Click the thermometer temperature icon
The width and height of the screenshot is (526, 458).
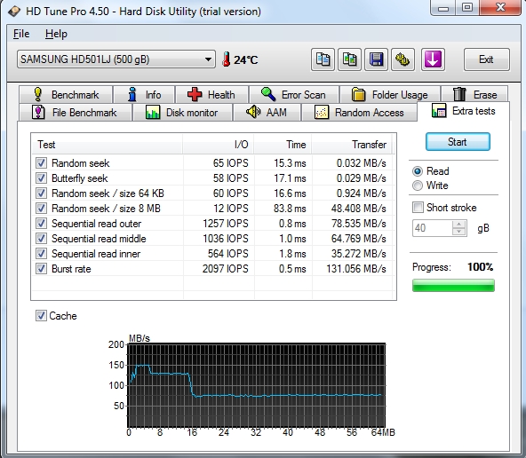click(227, 59)
